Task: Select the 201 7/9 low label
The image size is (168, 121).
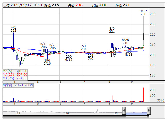Action: pyautogui.click(x=91, y=57)
